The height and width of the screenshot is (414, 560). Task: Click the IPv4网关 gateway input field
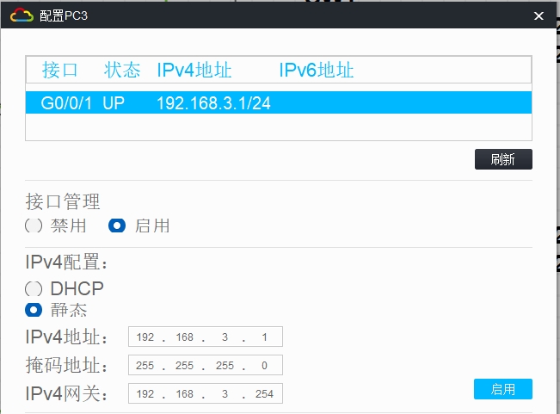pyautogui.click(x=206, y=393)
